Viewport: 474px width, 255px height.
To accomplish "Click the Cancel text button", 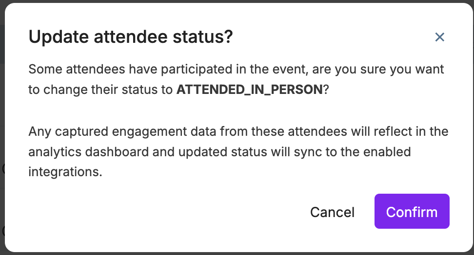I will [332, 212].
